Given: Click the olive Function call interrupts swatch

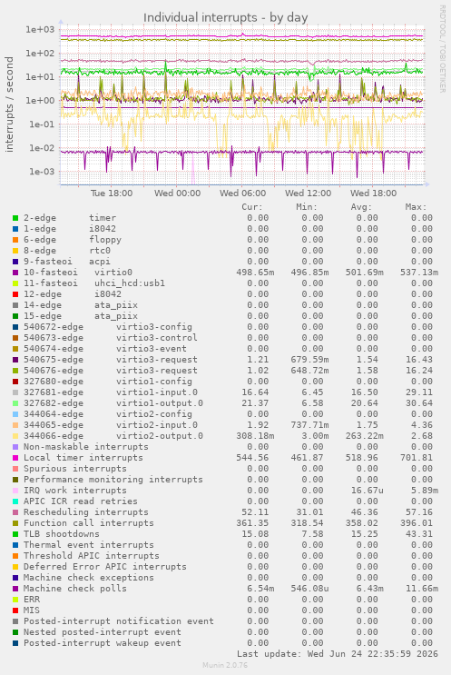Looking at the screenshot, I should tap(15, 523).
